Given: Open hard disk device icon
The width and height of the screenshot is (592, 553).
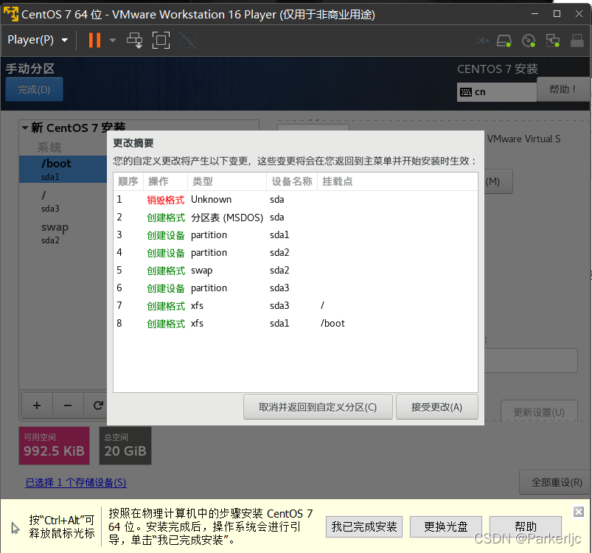Looking at the screenshot, I should (504, 41).
